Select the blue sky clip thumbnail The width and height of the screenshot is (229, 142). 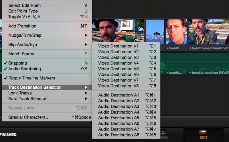[x=155, y=32]
